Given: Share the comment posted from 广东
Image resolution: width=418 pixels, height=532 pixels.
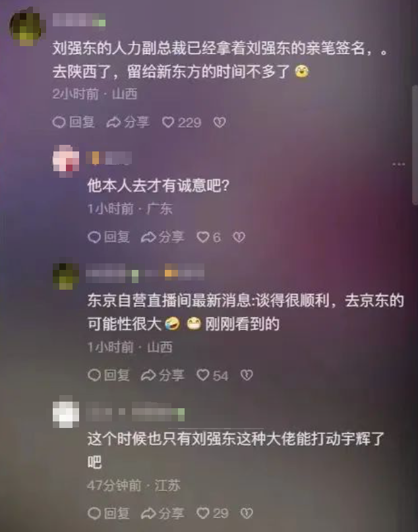Looking at the screenshot, I should point(162,237).
